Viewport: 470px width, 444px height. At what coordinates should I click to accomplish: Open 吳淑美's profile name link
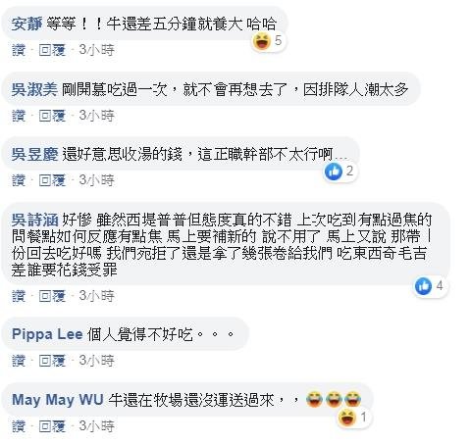point(34,89)
